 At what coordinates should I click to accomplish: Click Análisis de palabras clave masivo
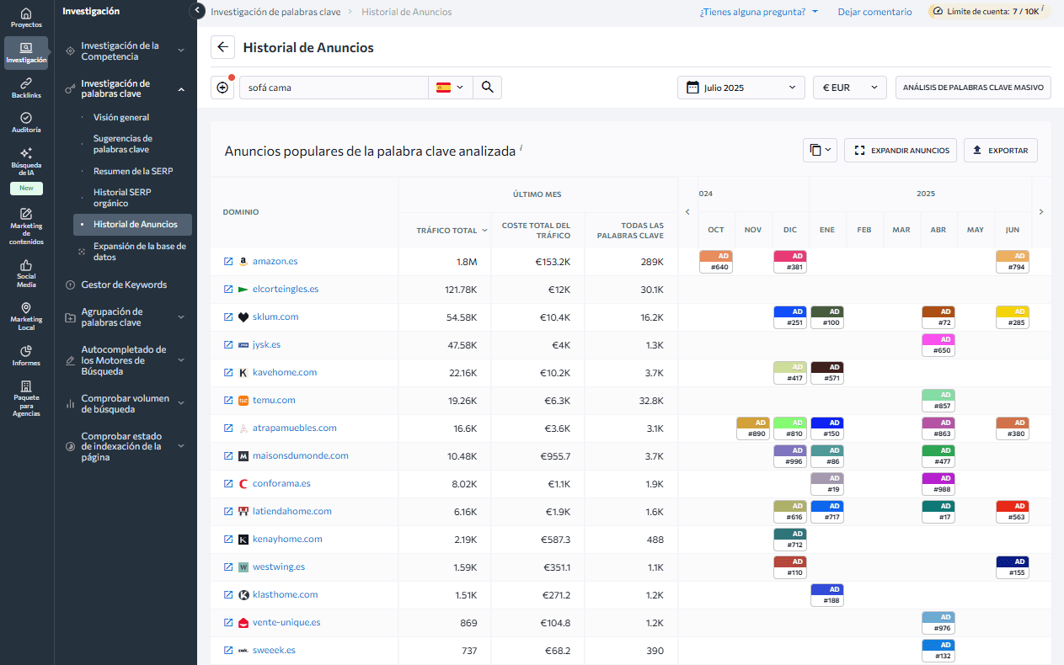tap(973, 88)
